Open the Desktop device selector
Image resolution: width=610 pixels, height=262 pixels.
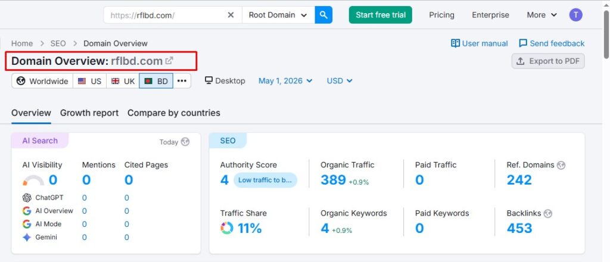click(x=225, y=81)
